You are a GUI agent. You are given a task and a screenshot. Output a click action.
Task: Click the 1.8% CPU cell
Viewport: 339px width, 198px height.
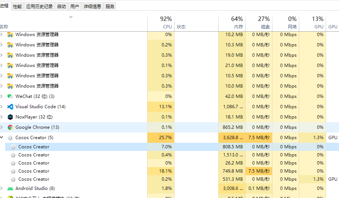pos(161,188)
